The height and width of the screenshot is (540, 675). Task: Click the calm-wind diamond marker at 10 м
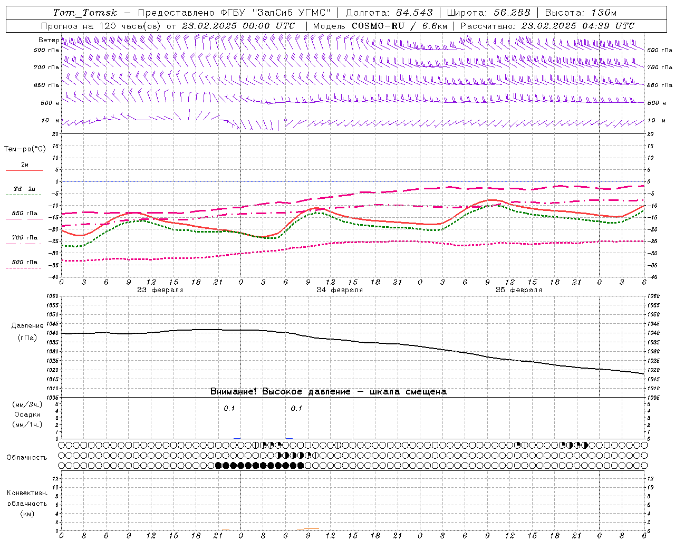[x=285, y=120]
